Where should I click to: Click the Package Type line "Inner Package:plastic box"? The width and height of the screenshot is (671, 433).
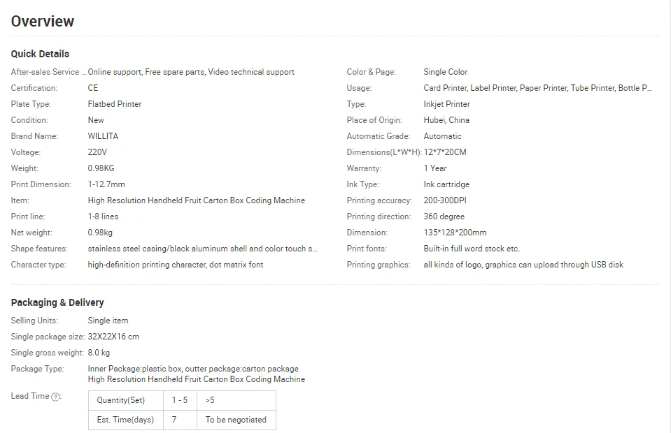(193, 369)
